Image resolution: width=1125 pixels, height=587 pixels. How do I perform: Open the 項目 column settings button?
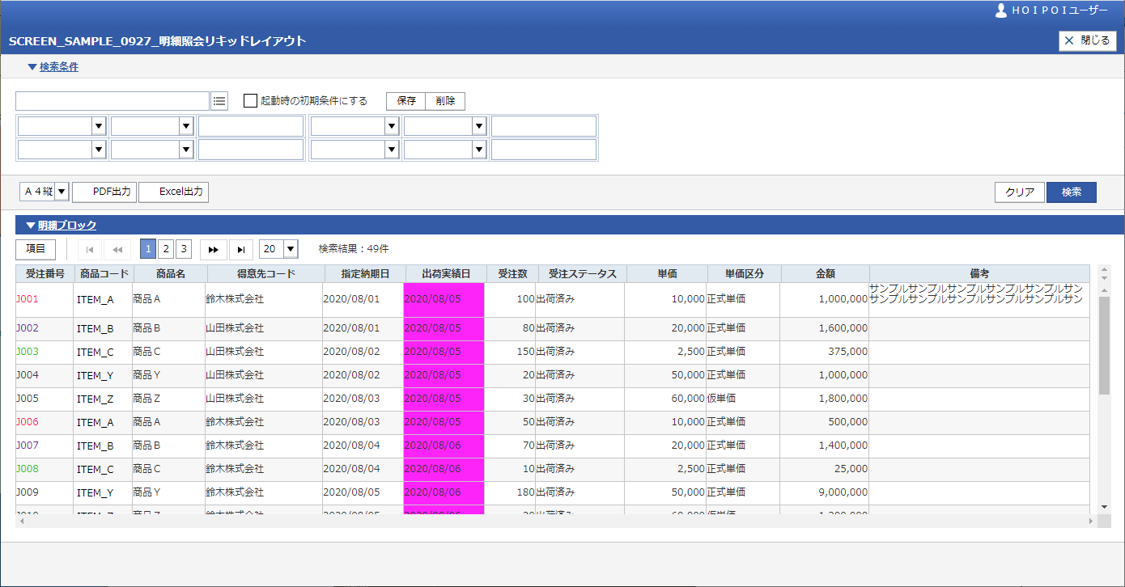tap(36, 249)
